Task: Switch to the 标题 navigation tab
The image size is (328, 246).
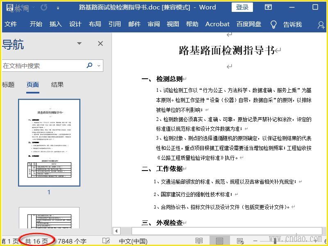Action: 8,85
